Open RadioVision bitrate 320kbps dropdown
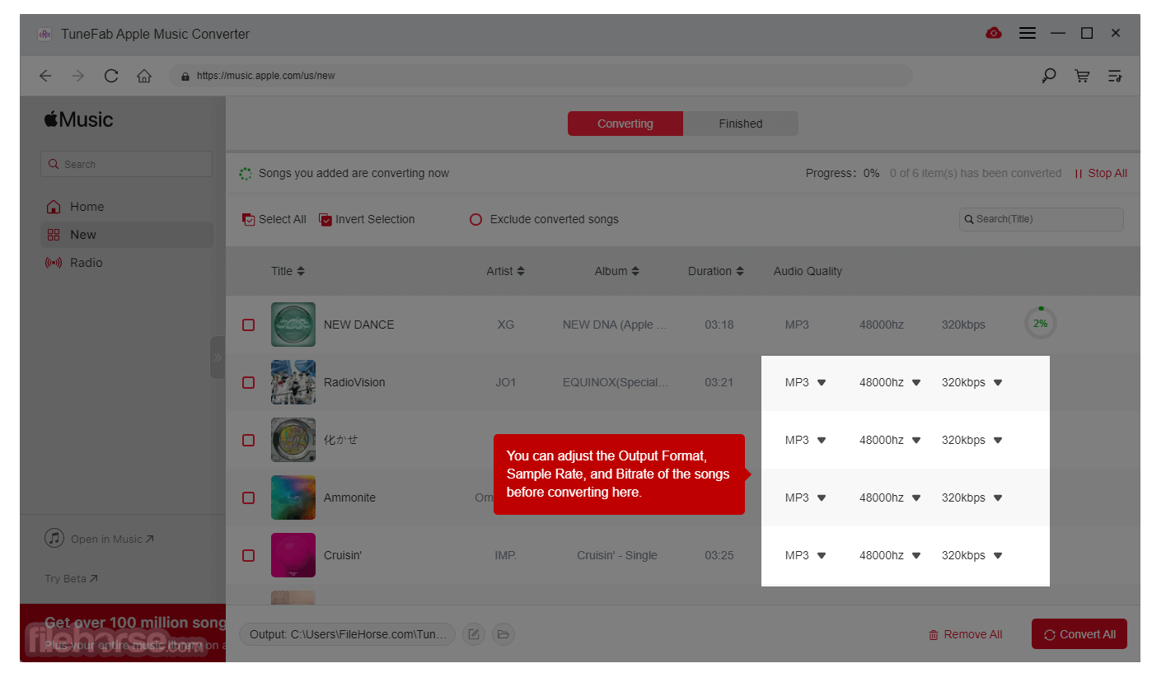Screen dimensions: 1166x682 tap(972, 382)
